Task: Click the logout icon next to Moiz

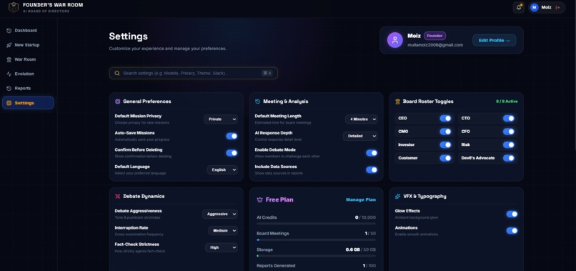Action: [558, 7]
